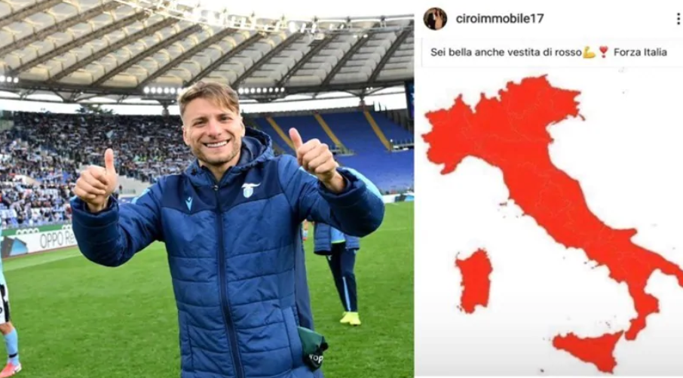Click the red Italian mainland on map
The image size is (683, 378).
[540, 174]
